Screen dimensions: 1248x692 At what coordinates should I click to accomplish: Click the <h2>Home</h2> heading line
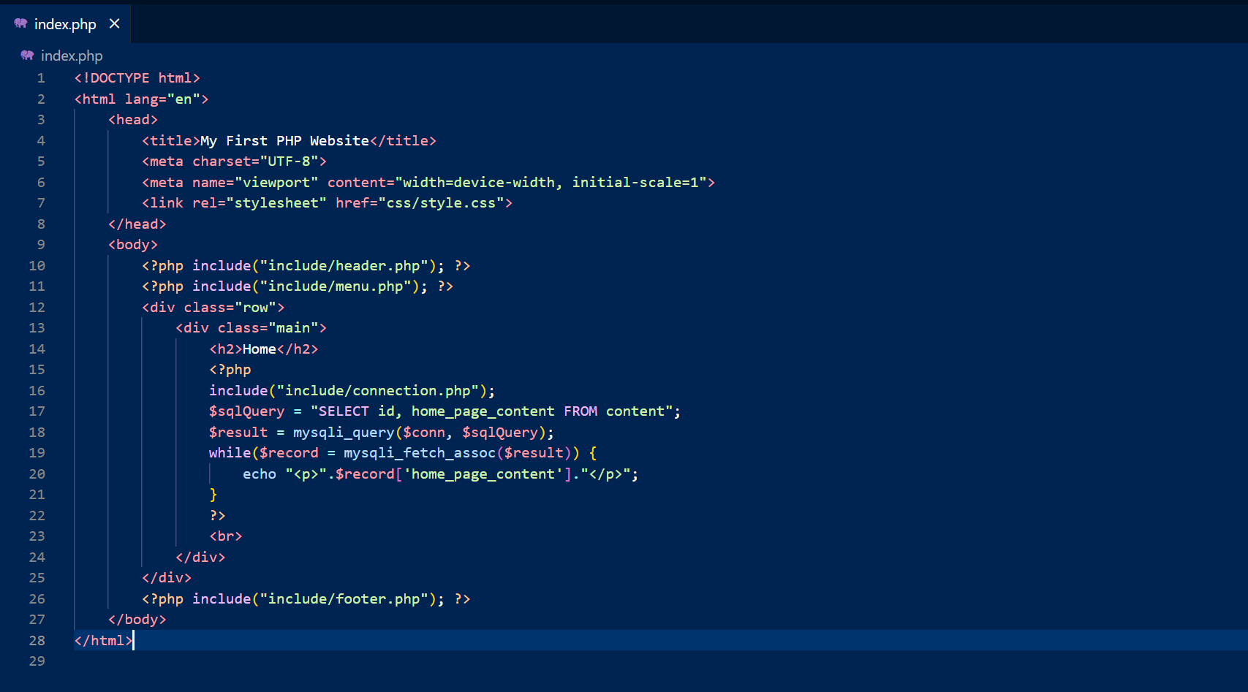tap(264, 349)
